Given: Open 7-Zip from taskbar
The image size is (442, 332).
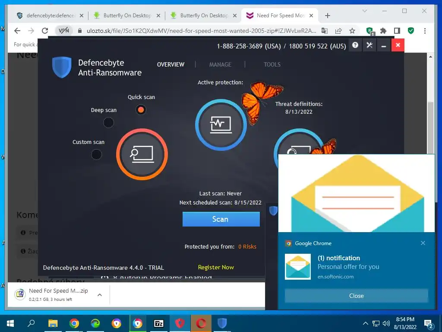Looking at the screenshot, I should pos(159,323).
